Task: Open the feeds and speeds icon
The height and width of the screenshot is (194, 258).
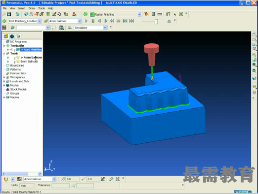Action: coord(31,14)
